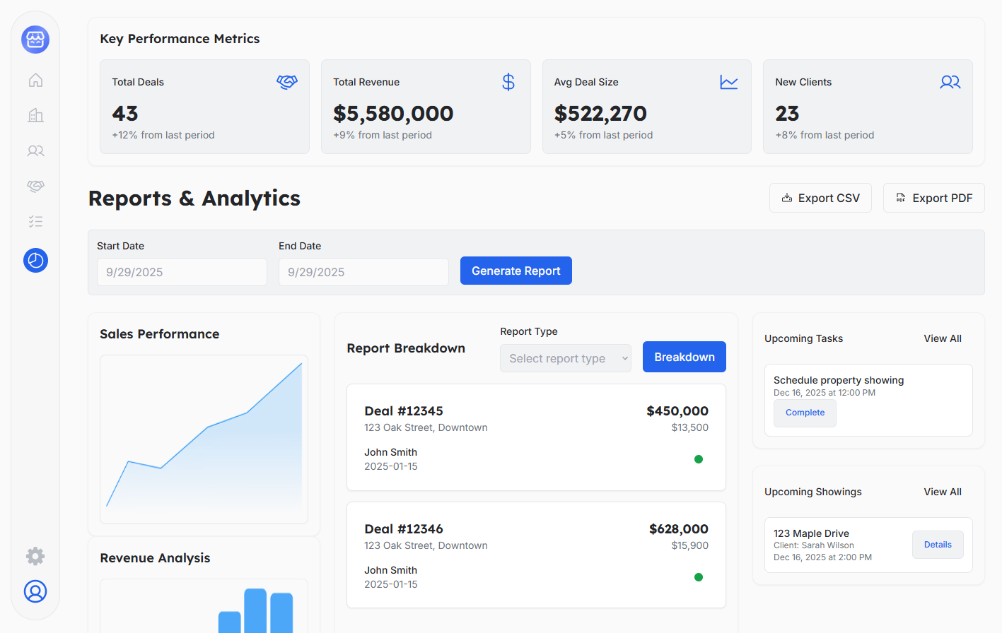Screen dimensions: 1002x633
Task: Click the blue Breakdown button
Action: [x=684, y=357]
